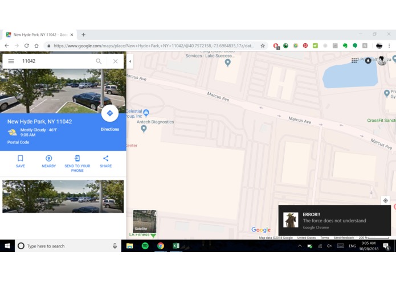Open the Windows Start menu
This screenshot has width=396, height=281.
tap(7, 246)
